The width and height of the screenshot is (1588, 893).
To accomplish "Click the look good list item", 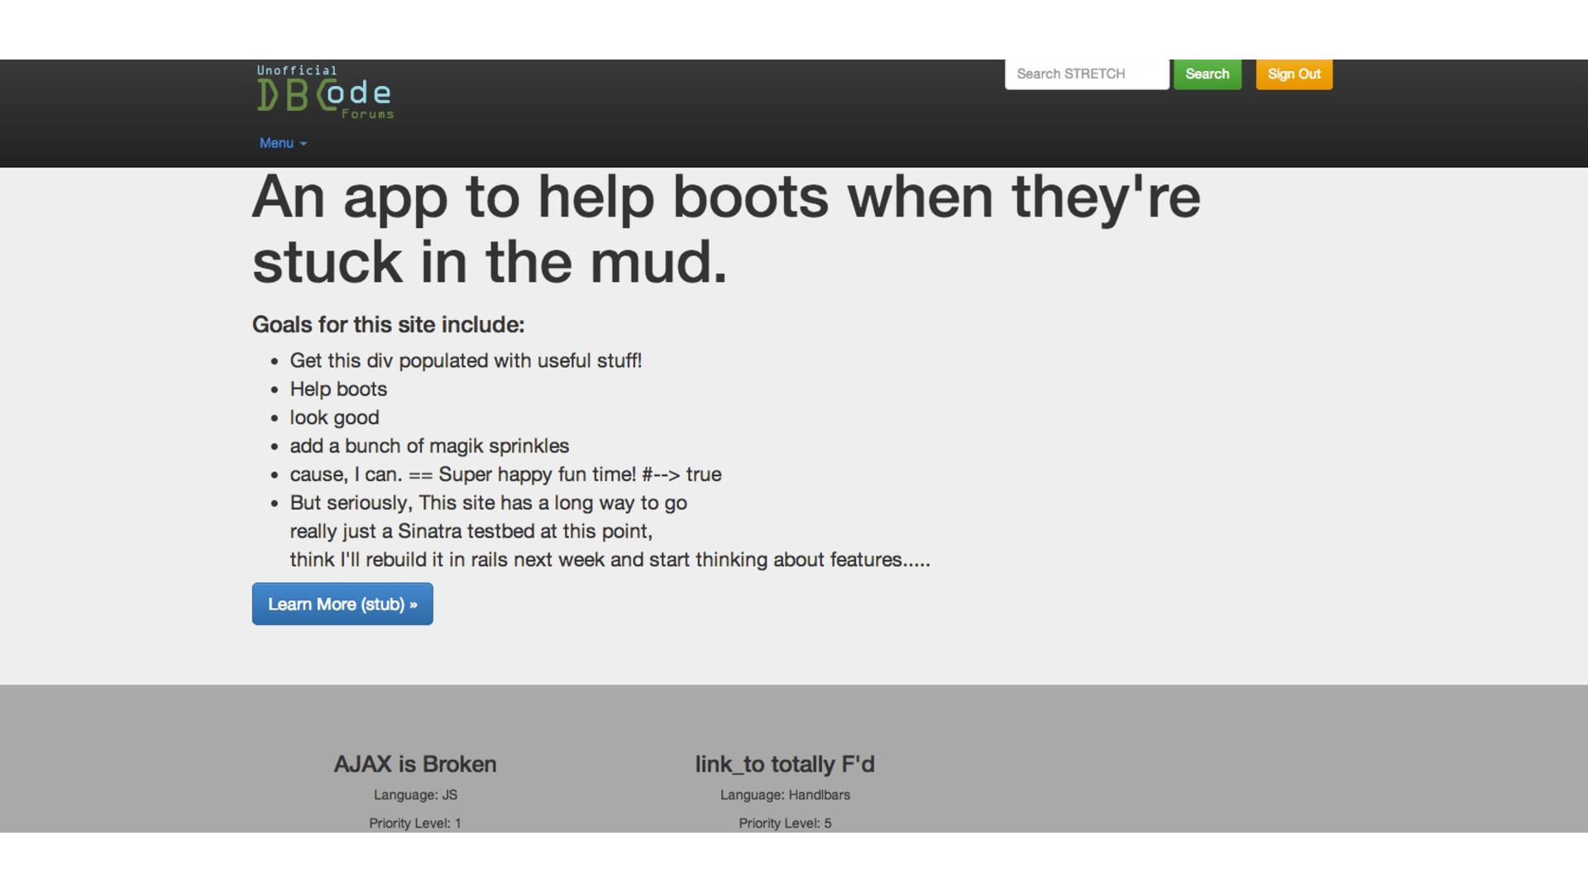I will [334, 418].
